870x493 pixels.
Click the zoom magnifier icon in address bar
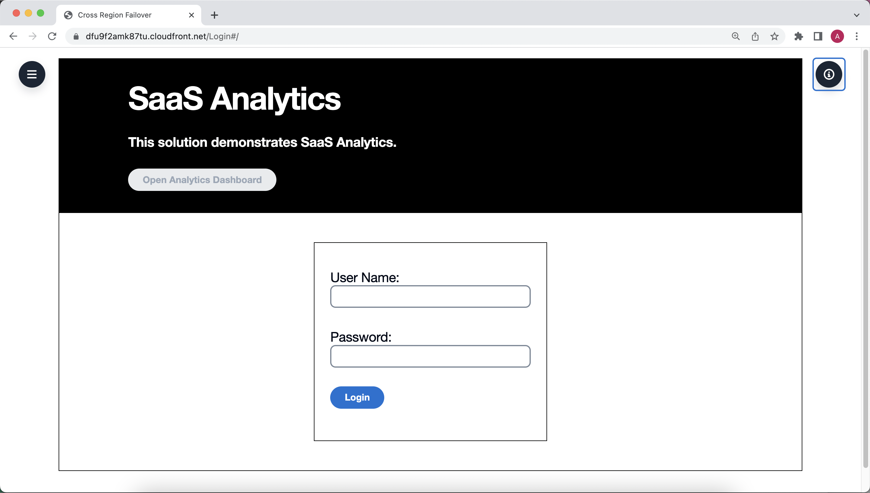(x=736, y=36)
